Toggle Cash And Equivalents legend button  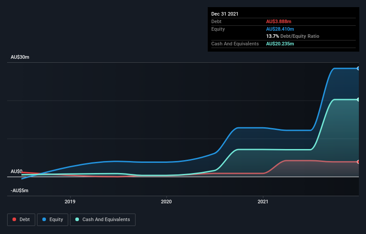(x=103, y=220)
